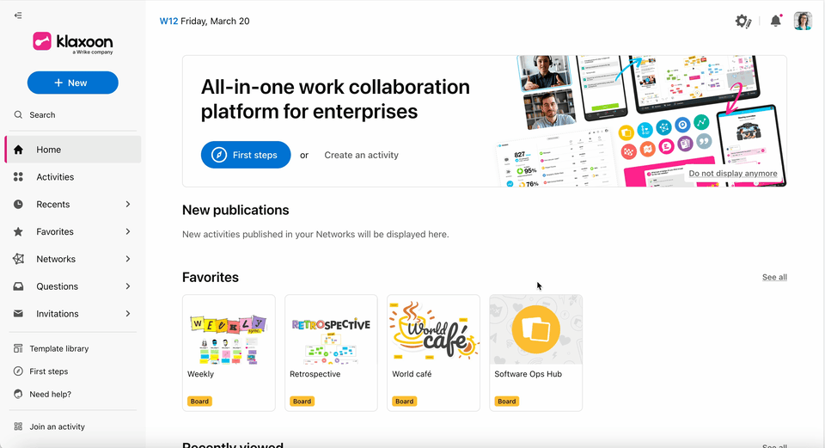Click the Join an activity QR icon

(x=18, y=427)
